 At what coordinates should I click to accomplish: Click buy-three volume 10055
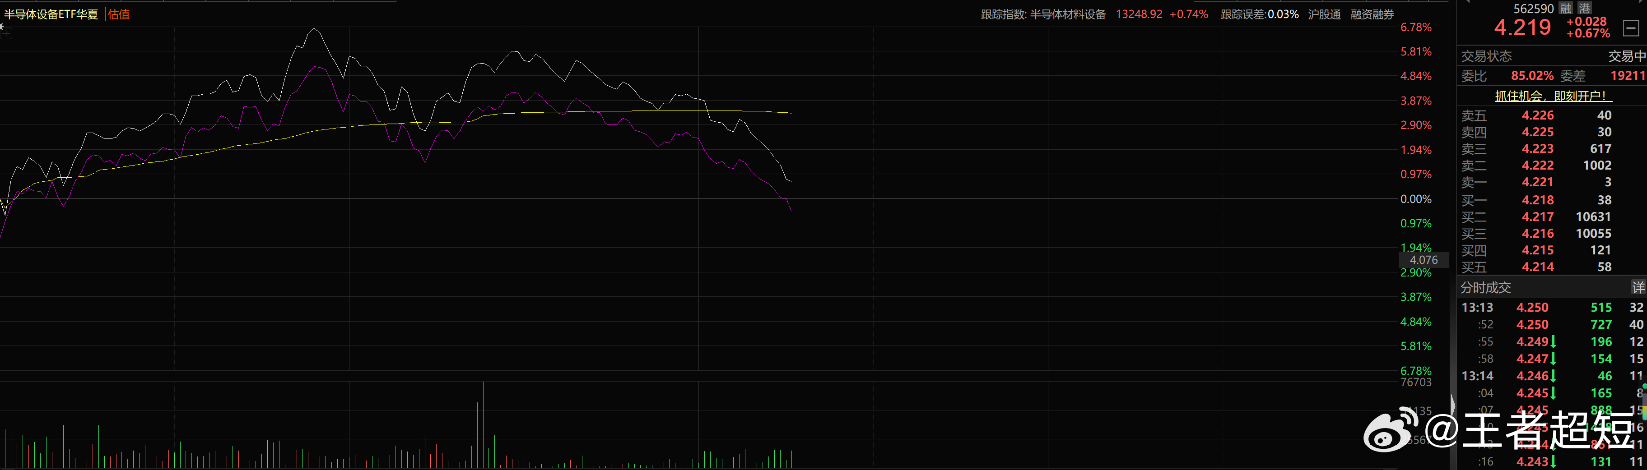tap(1593, 233)
